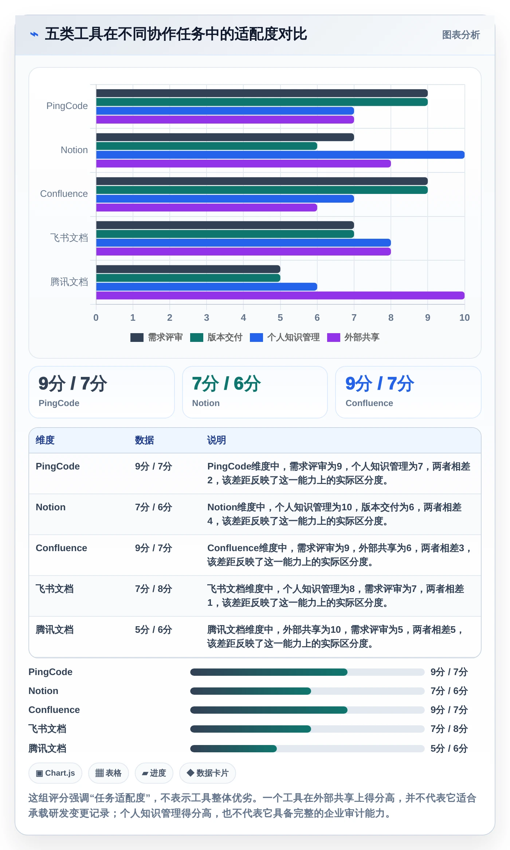Toggle the 需求评审 legend color box

(x=137, y=338)
